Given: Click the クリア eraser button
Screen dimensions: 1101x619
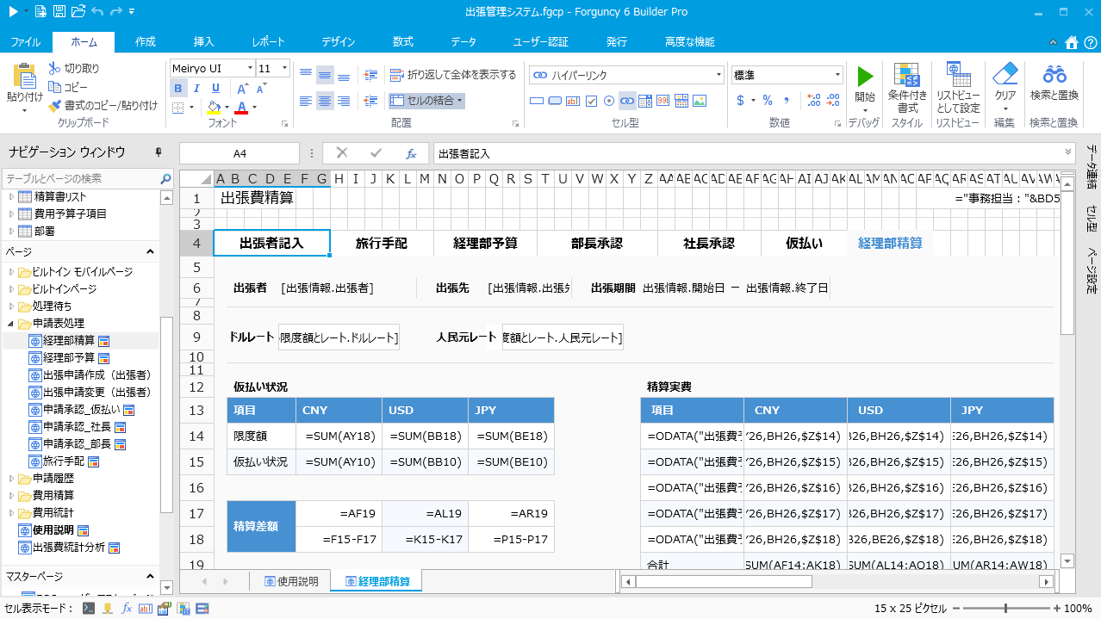Looking at the screenshot, I should pos(1005,87).
